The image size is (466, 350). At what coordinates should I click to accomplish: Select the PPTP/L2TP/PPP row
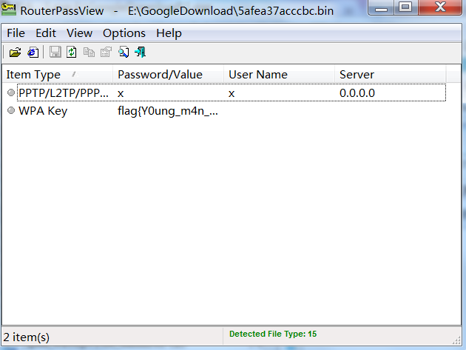pos(224,92)
